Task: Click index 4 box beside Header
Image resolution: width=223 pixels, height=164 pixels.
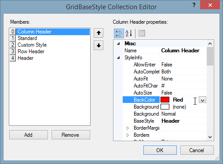Action: click(x=13, y=58)
